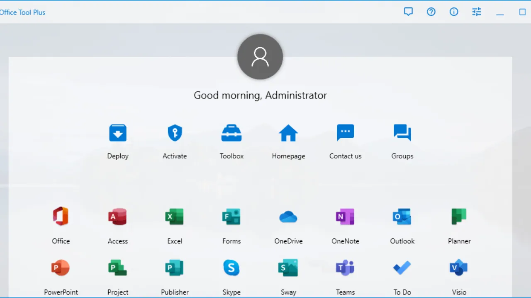The height and width of the screenshot is (298, 531).
Task: Open the Skype icon
Action: (231, 268)
